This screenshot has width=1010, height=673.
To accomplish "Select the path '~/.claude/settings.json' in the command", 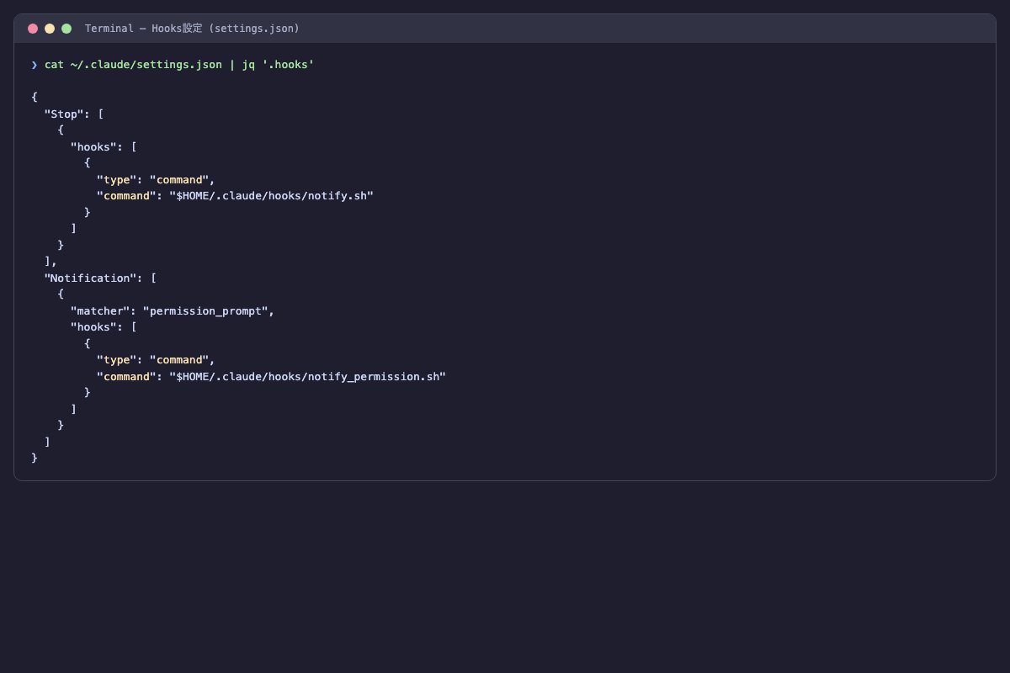I will pyautogui.click(x=146, y=65).
